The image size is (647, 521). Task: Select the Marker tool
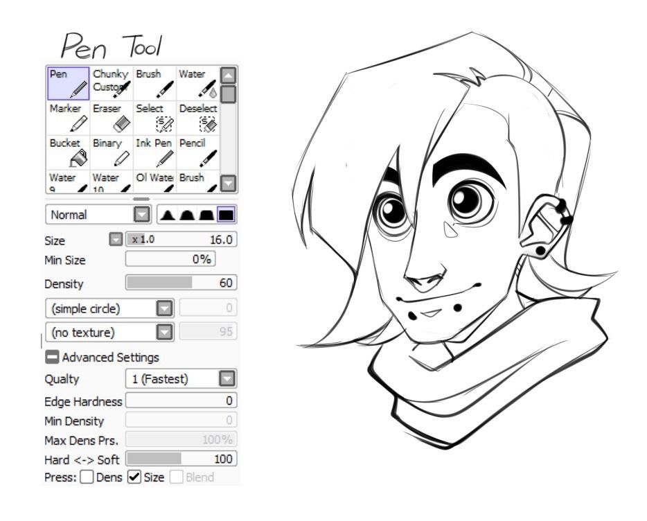pyautogui.click(x=68, y=118)
